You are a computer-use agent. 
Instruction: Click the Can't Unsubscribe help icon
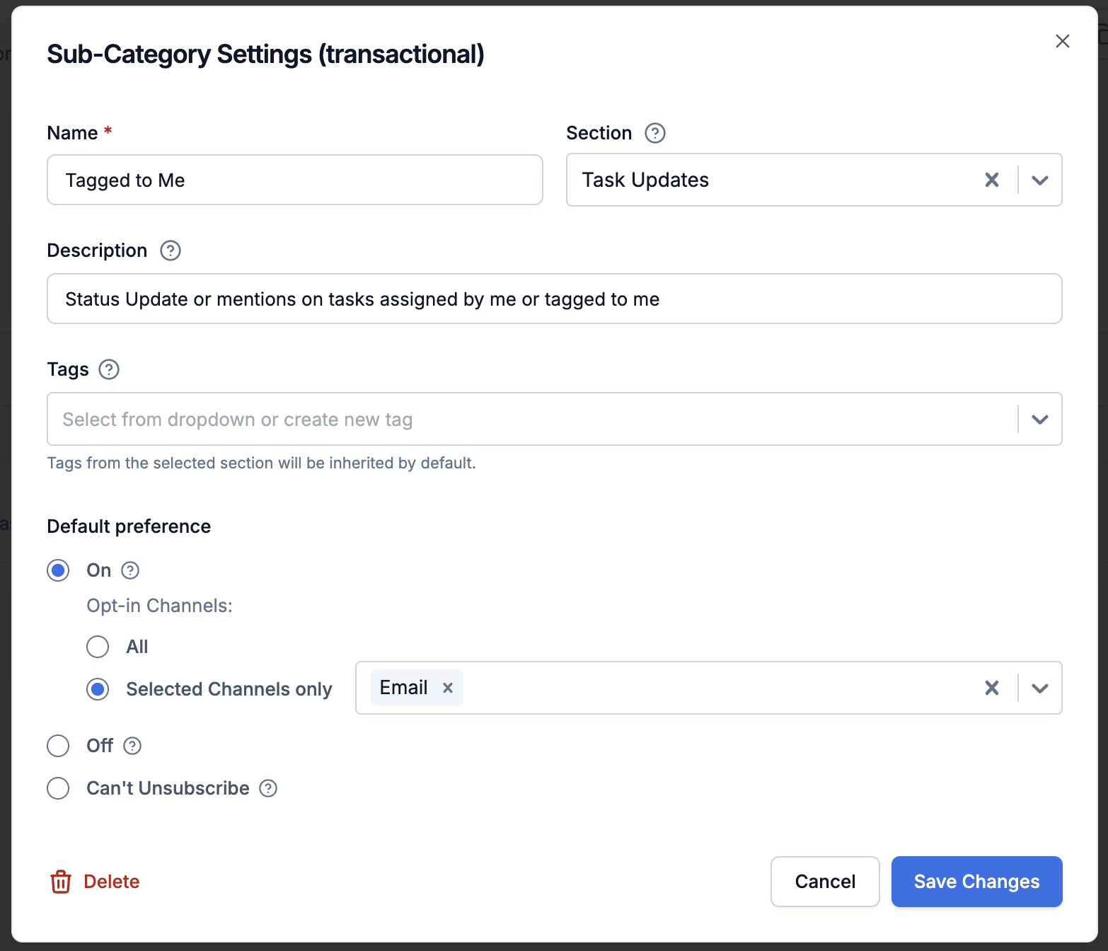click(x=267, y=788)
